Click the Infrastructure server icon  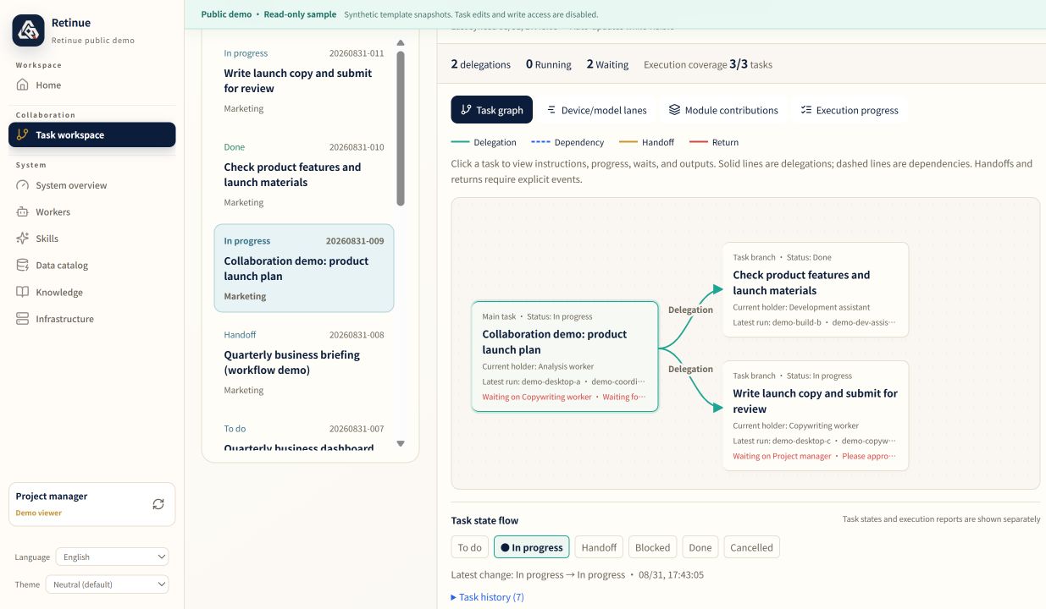tap(22, 319)
